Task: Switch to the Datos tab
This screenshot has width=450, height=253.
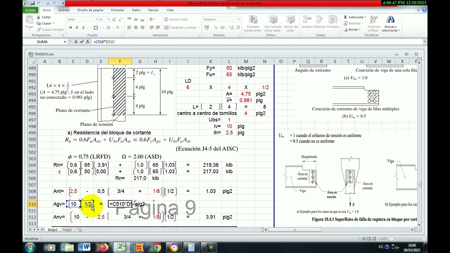Action: point(136,10)
